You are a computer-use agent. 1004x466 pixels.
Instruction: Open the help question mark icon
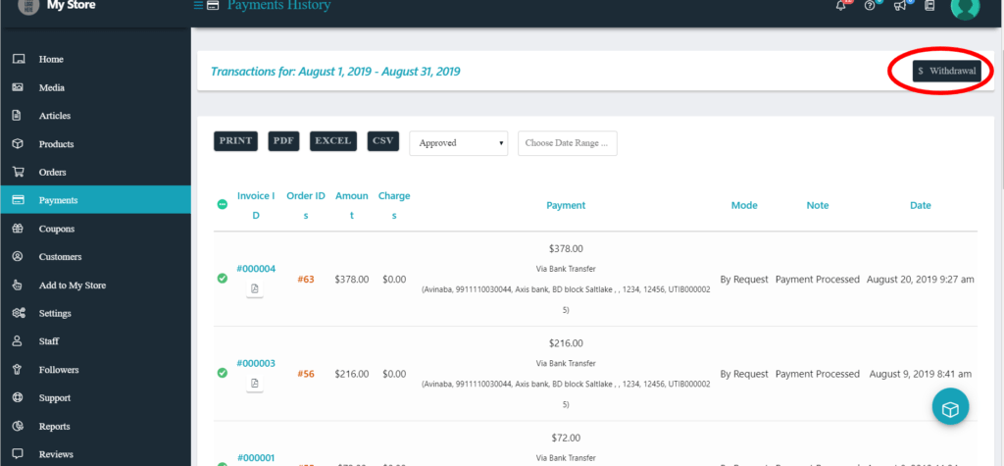pyautogui.click(x=870, y=5)
